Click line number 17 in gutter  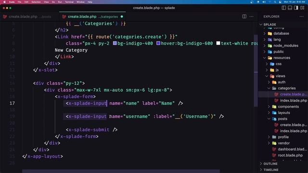pos(12,103)
